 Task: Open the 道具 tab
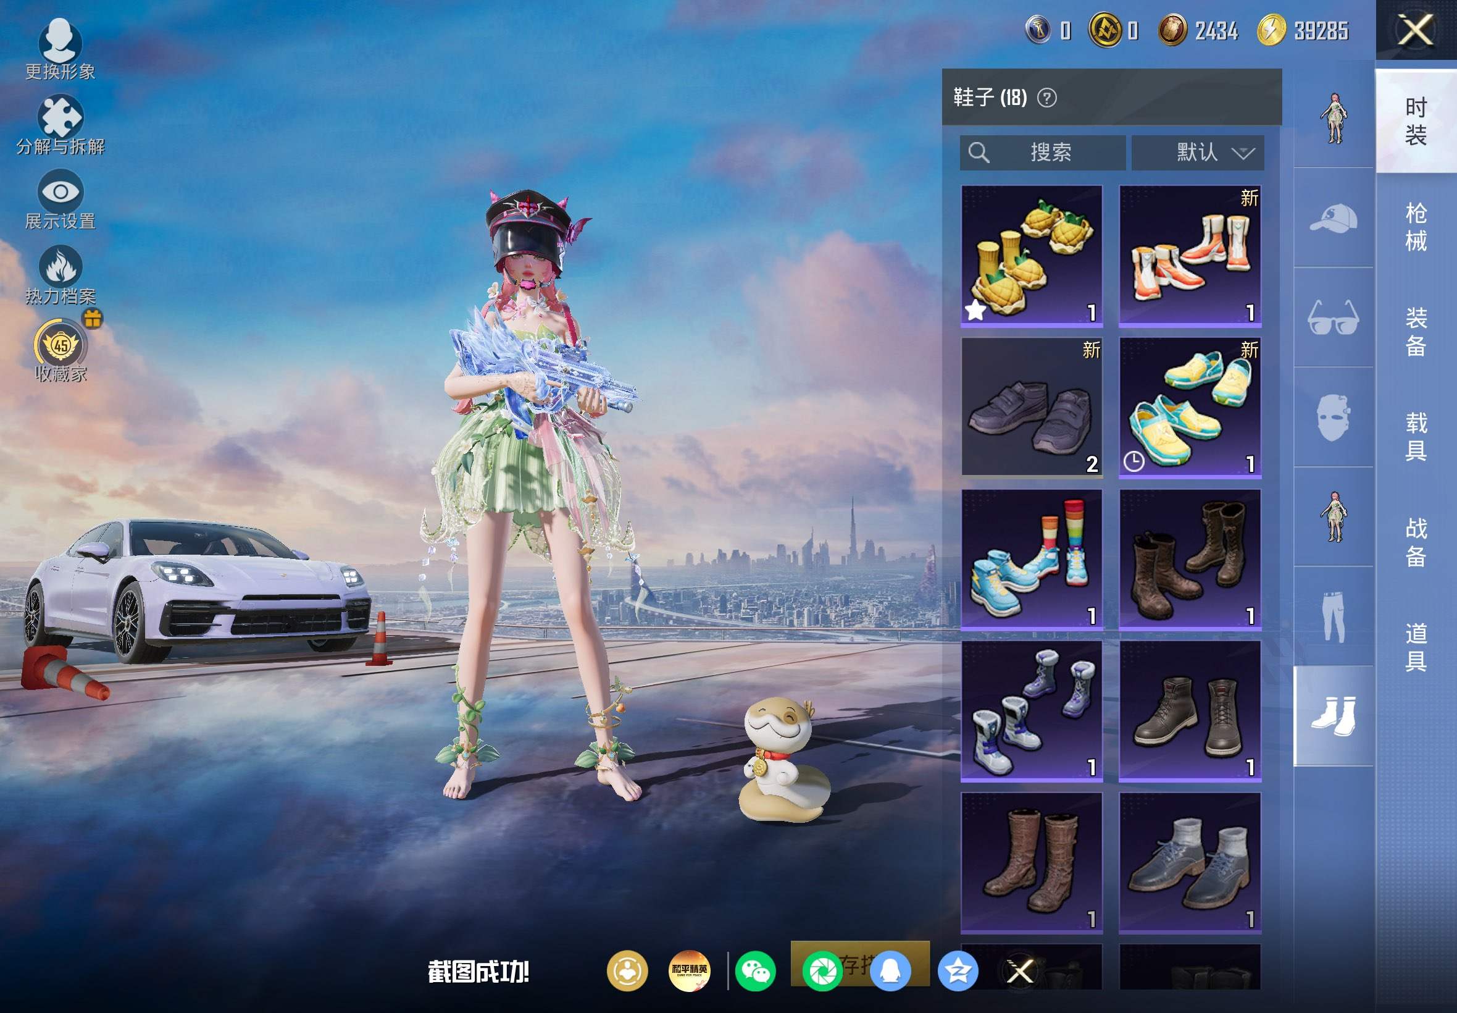(x=1416, y=647)
